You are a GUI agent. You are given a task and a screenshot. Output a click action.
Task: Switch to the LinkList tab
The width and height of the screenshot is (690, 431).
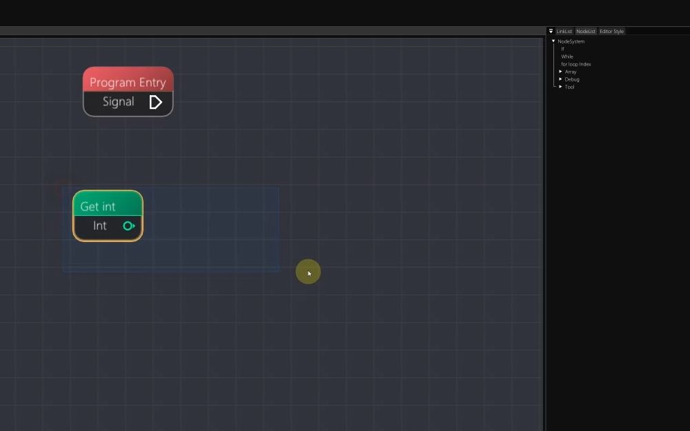pos(564,31)
